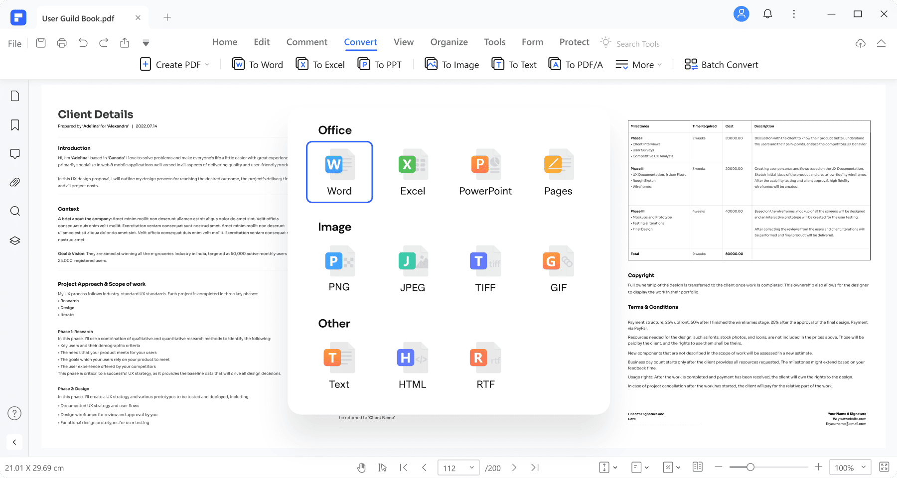This screenshot has width=897, height=478.
Task: Collapse the ribbon with the up chevron
Action: [881, 43]
